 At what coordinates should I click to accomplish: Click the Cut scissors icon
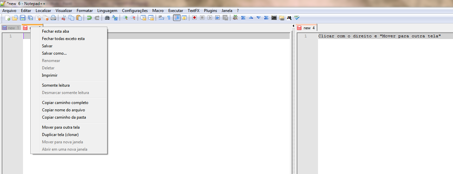64,18
